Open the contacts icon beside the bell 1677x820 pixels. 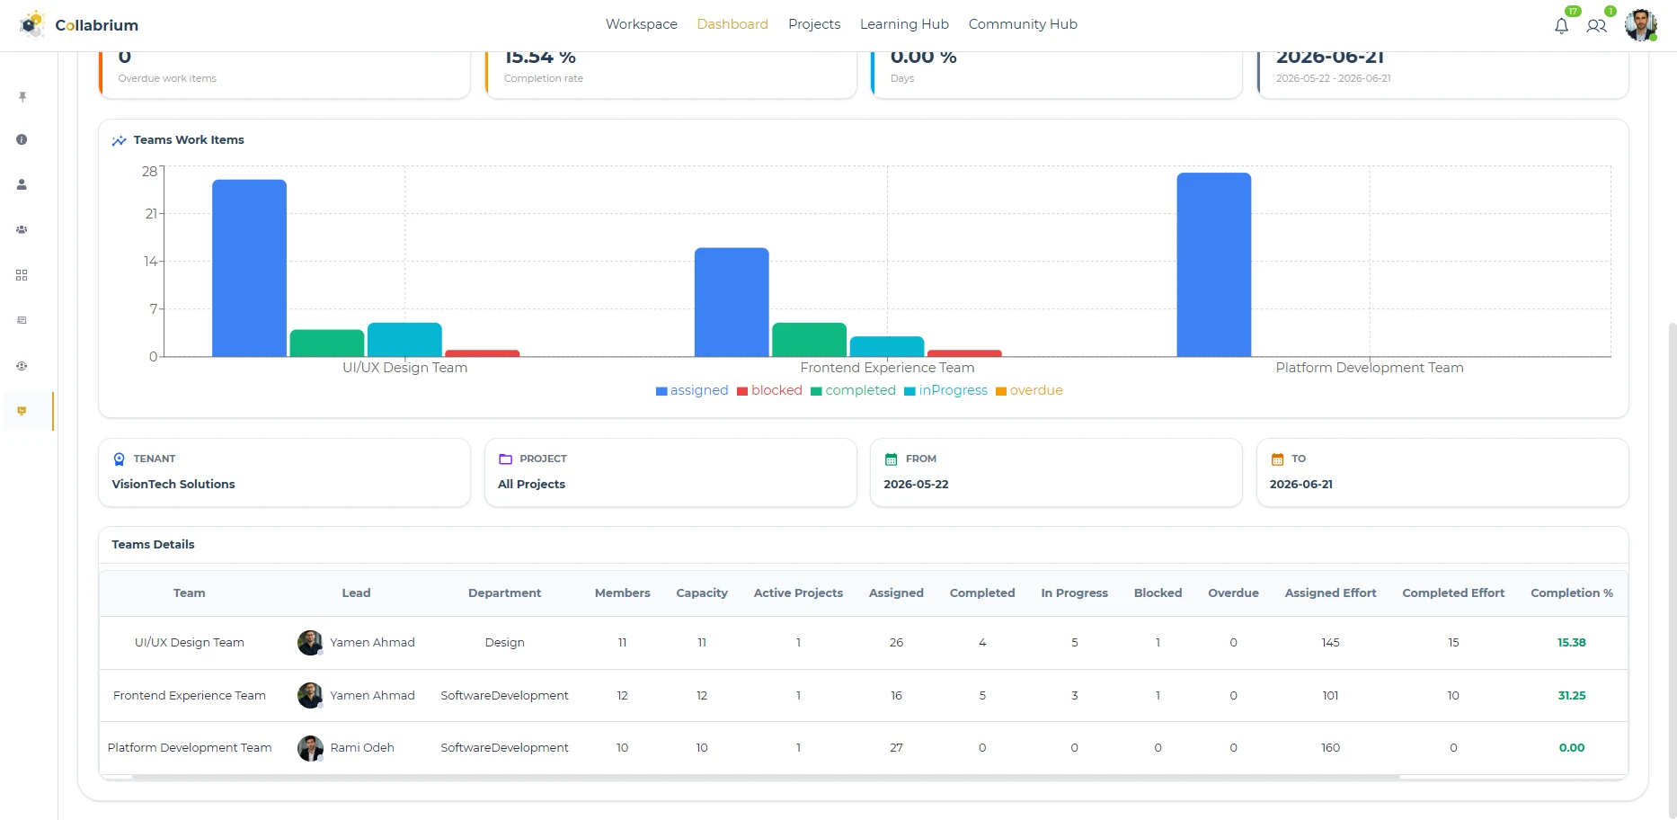click(1597, 26)
